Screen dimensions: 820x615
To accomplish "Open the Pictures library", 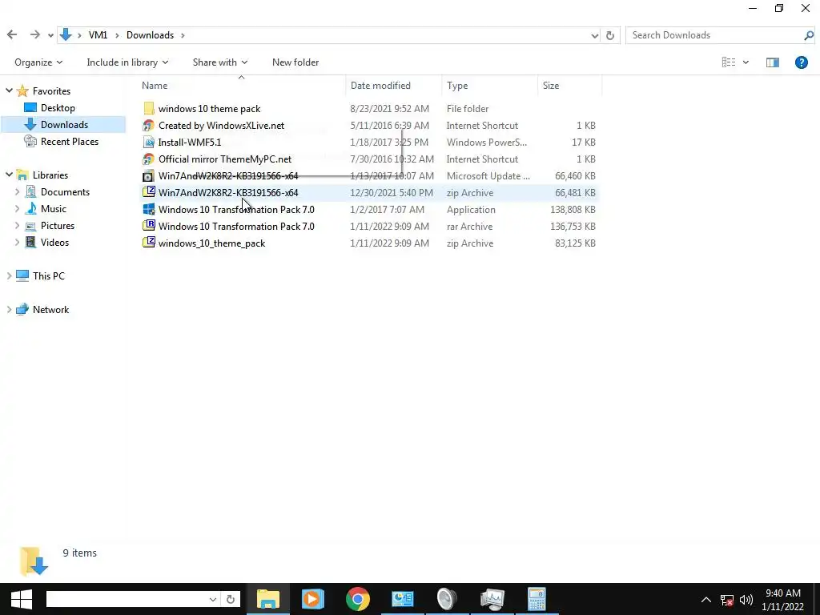I will point(58,225).
